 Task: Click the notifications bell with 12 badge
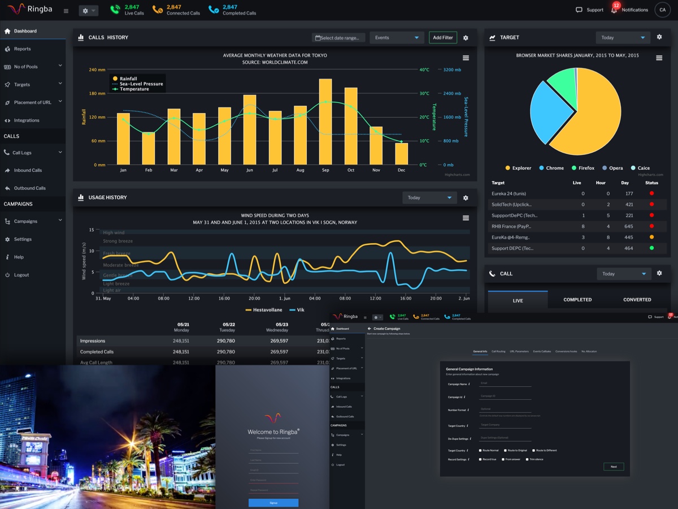pyautogui.click(x=614, y=10)
